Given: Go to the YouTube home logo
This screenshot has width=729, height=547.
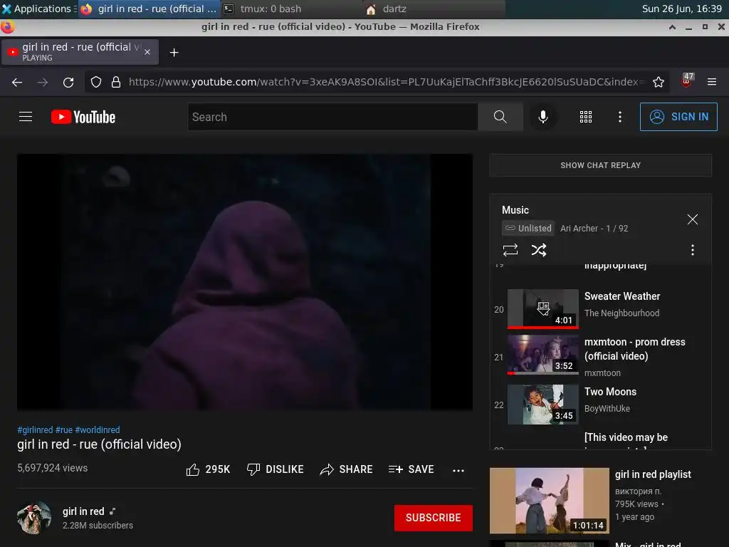Looking at the screenshot, I should [83, 117].
